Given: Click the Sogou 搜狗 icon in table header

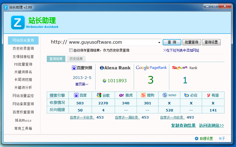Looking at the screenshot, I should pos(143,95).
